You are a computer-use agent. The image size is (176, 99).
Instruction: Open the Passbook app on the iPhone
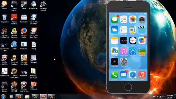pos(142,51)
